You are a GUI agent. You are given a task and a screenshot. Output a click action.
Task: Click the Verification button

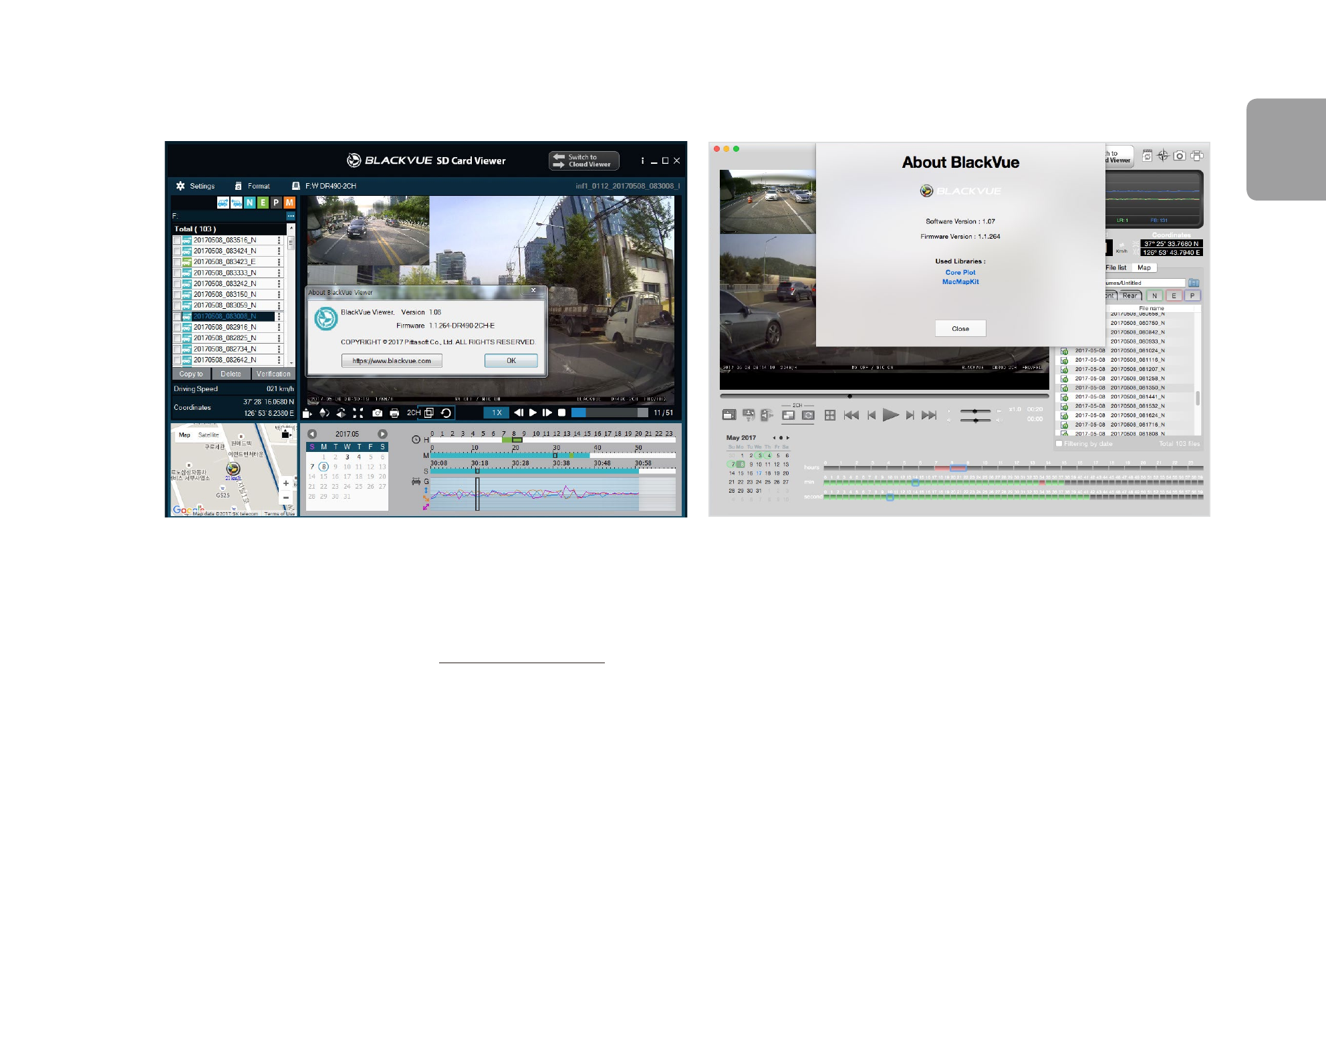273,374
